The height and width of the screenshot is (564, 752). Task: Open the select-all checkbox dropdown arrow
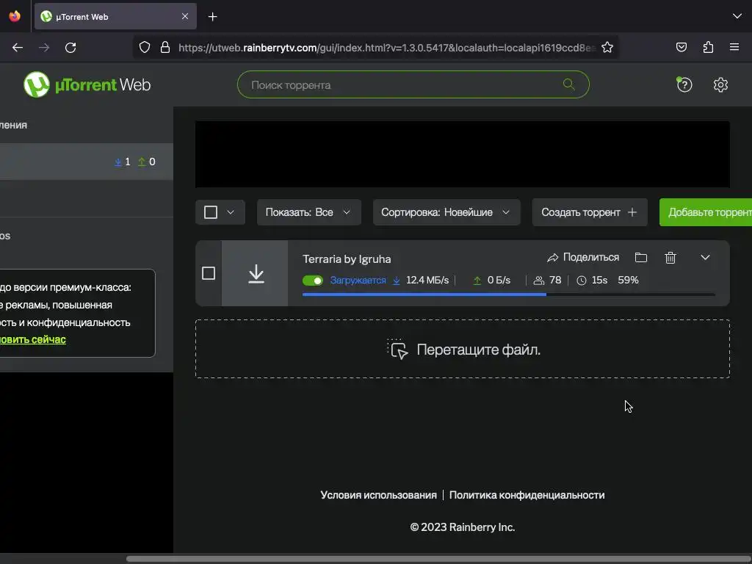pos(231,212)
